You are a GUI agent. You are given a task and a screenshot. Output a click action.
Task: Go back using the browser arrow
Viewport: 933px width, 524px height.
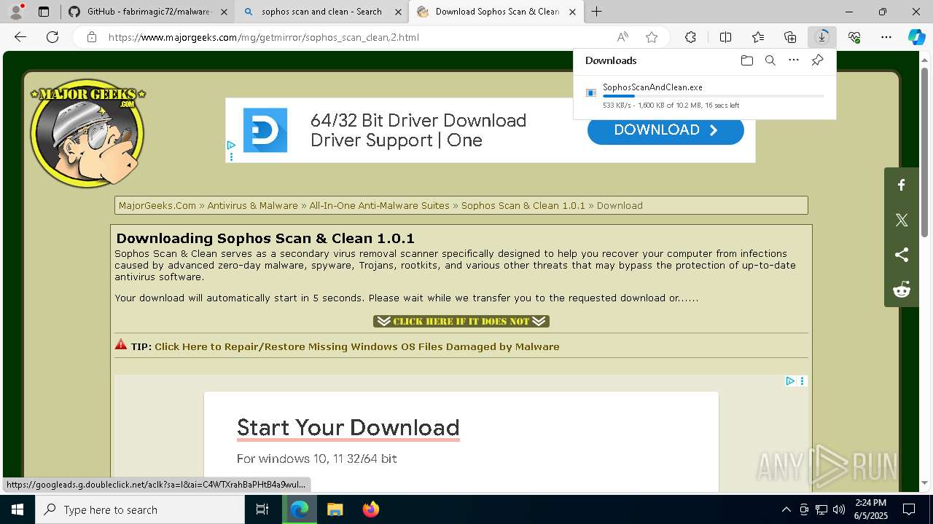click(x=20, y=37)
